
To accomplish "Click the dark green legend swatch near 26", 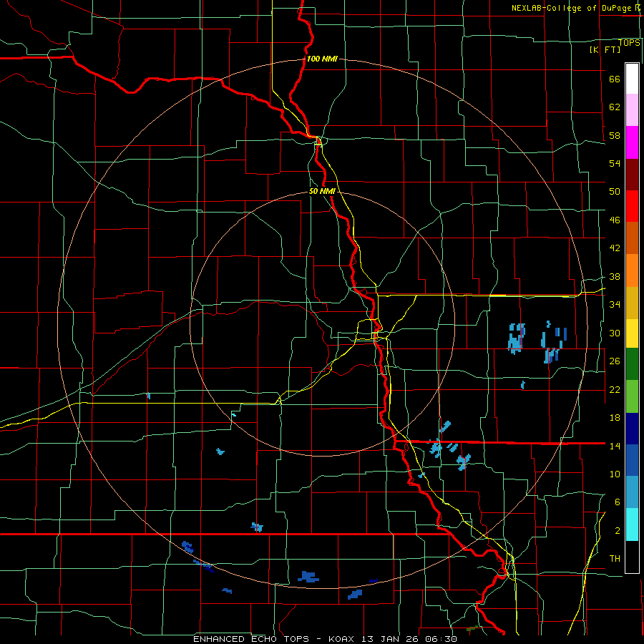I will [632, 364].
